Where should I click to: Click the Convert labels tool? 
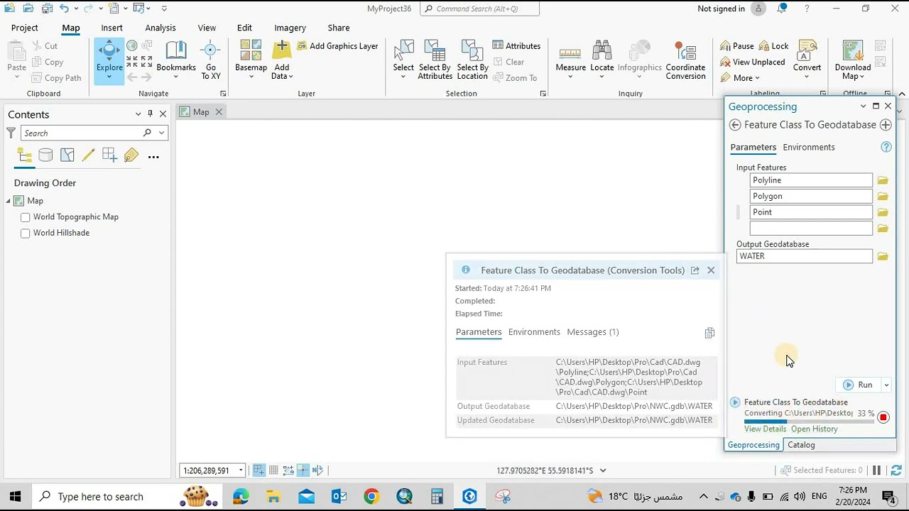point(807,60)
